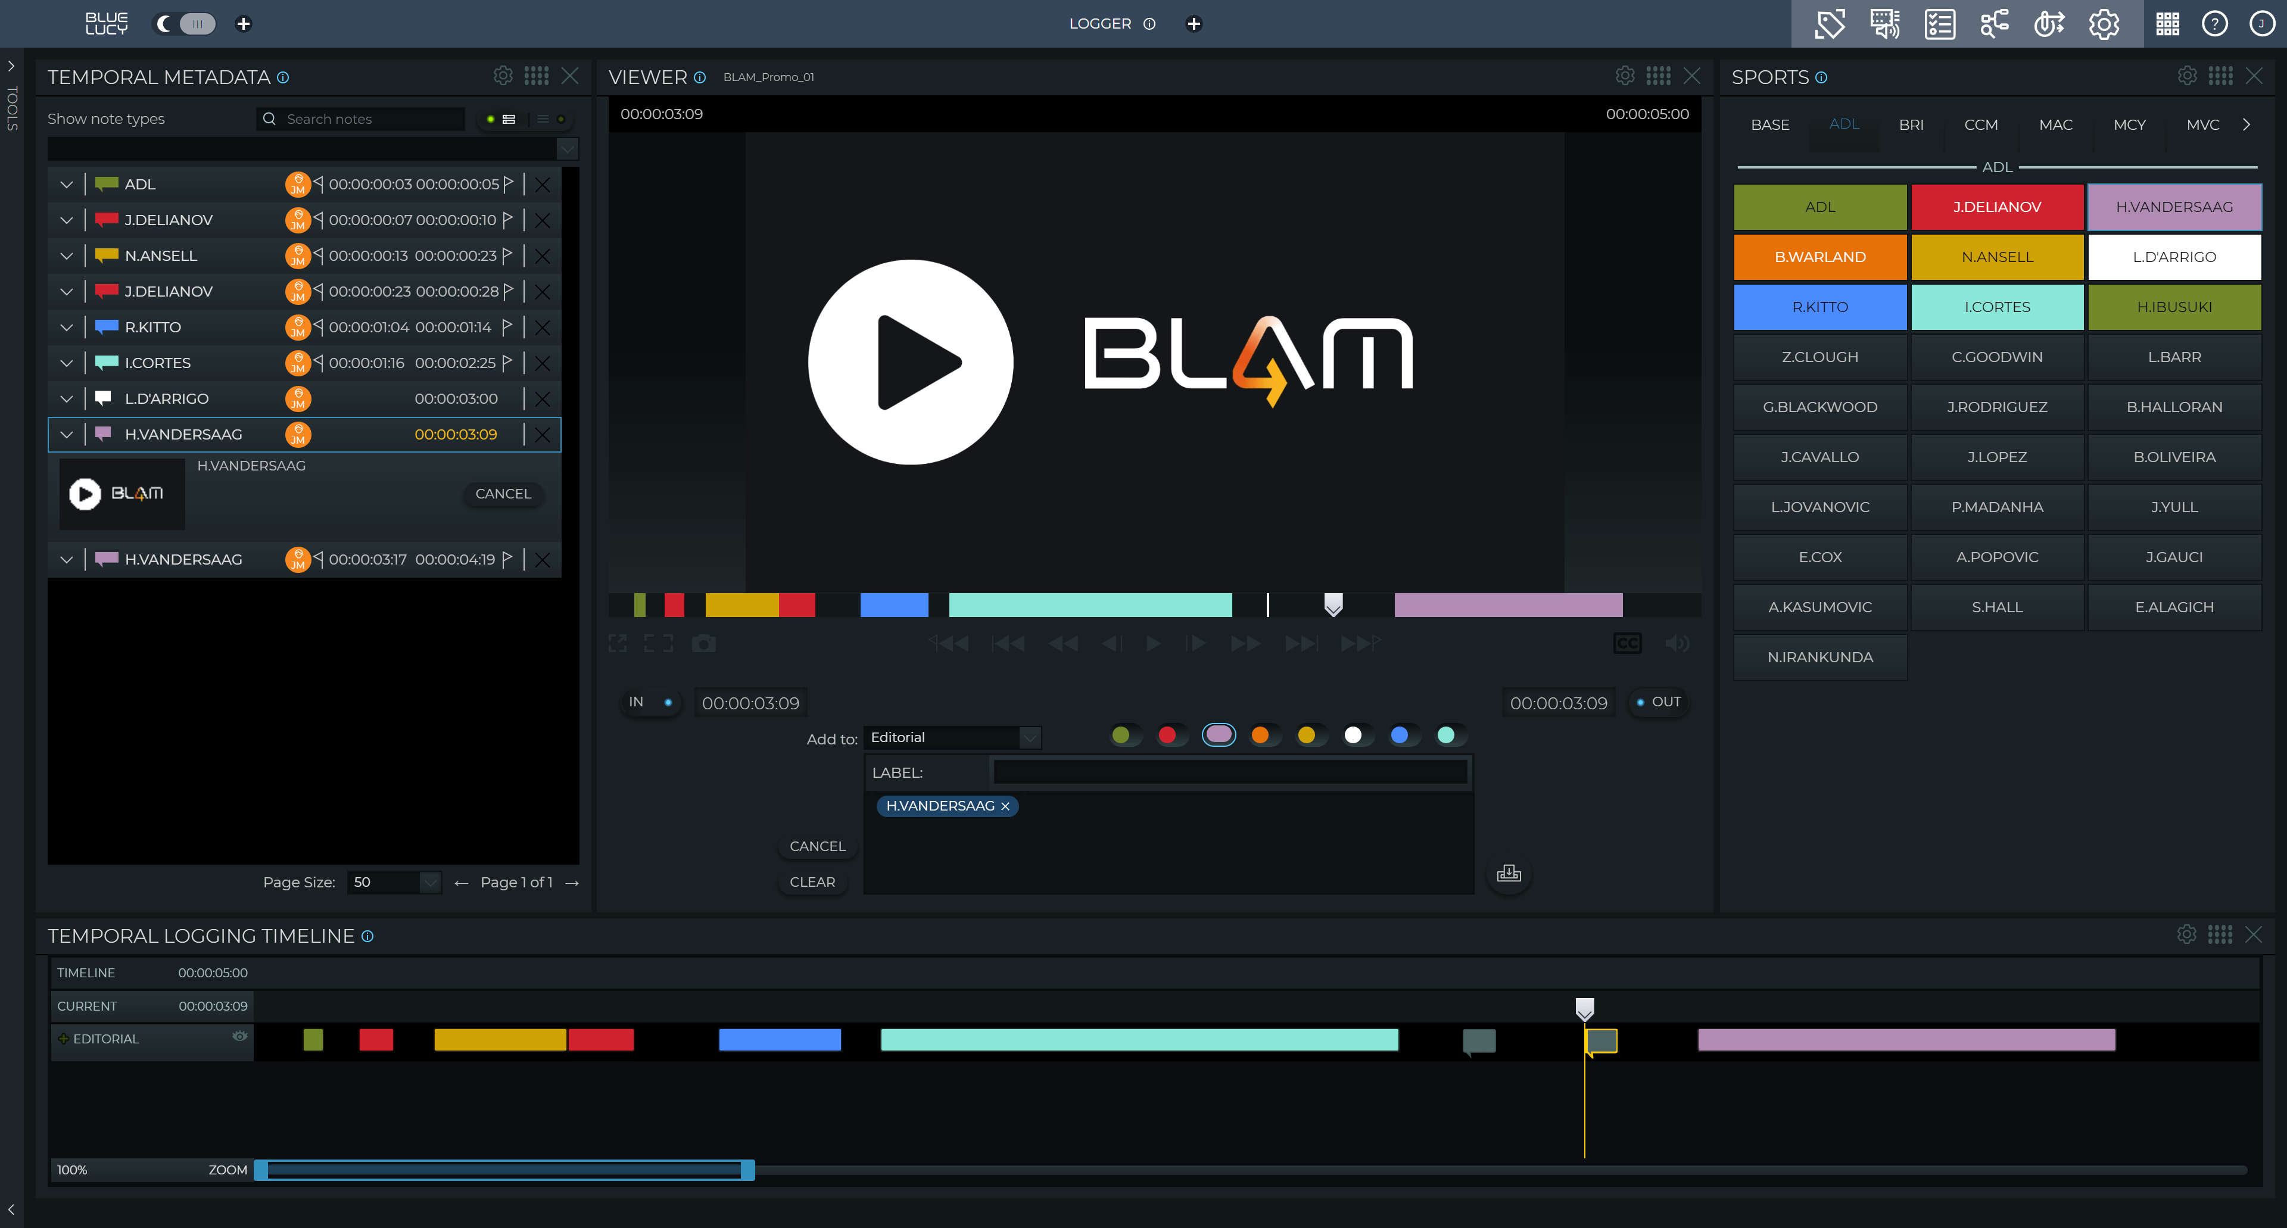2287x1228 pixels.
Task: Expand the ADL note row
Action: 67,185
